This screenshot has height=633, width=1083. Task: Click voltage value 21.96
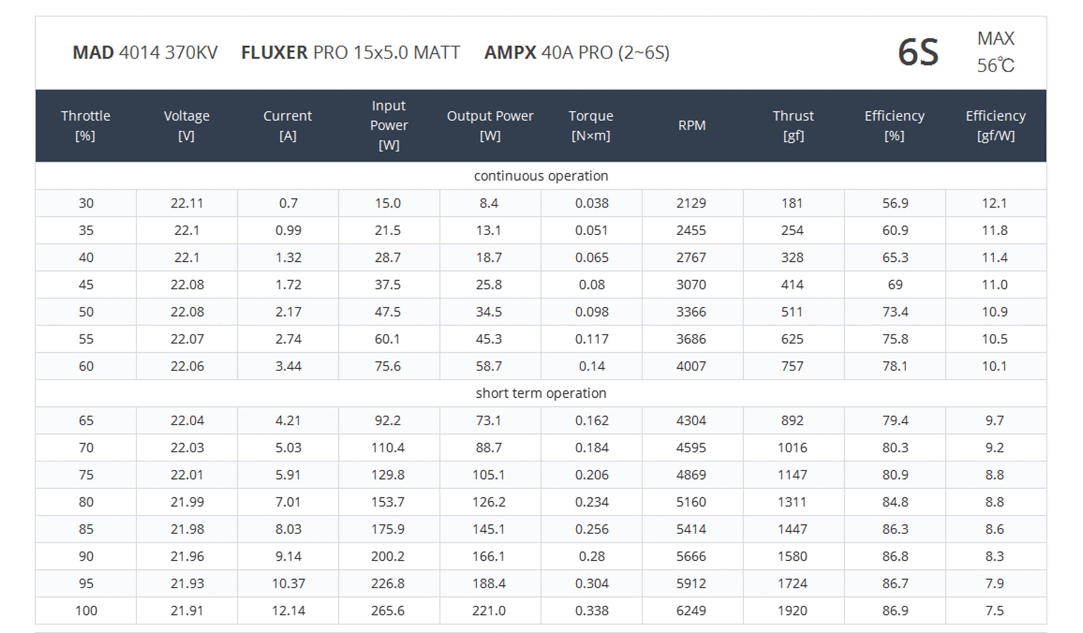pyautogui.click(x=187, y=557)
